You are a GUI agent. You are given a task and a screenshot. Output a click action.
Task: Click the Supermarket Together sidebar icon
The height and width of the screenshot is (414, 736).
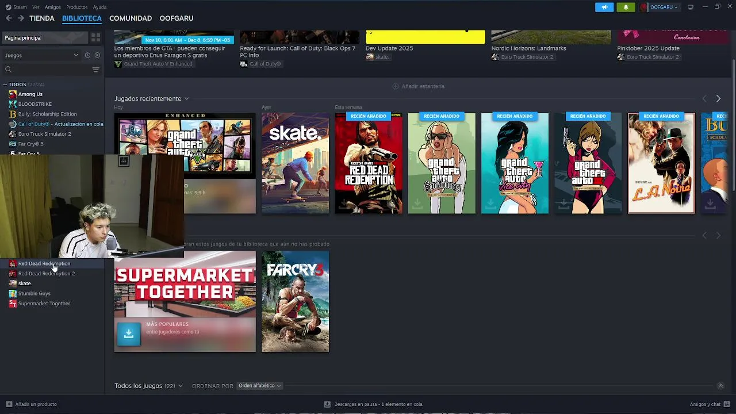[x=13, y=304]
